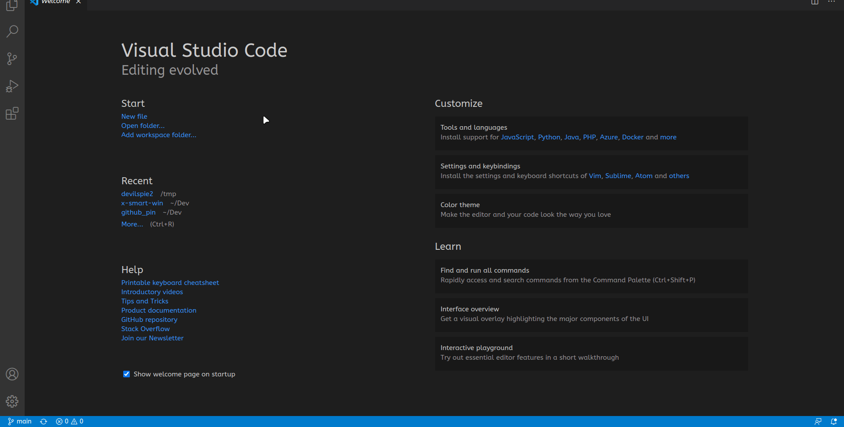
Task: Open the Source Control view icon
Action: [x=12, y=59]
